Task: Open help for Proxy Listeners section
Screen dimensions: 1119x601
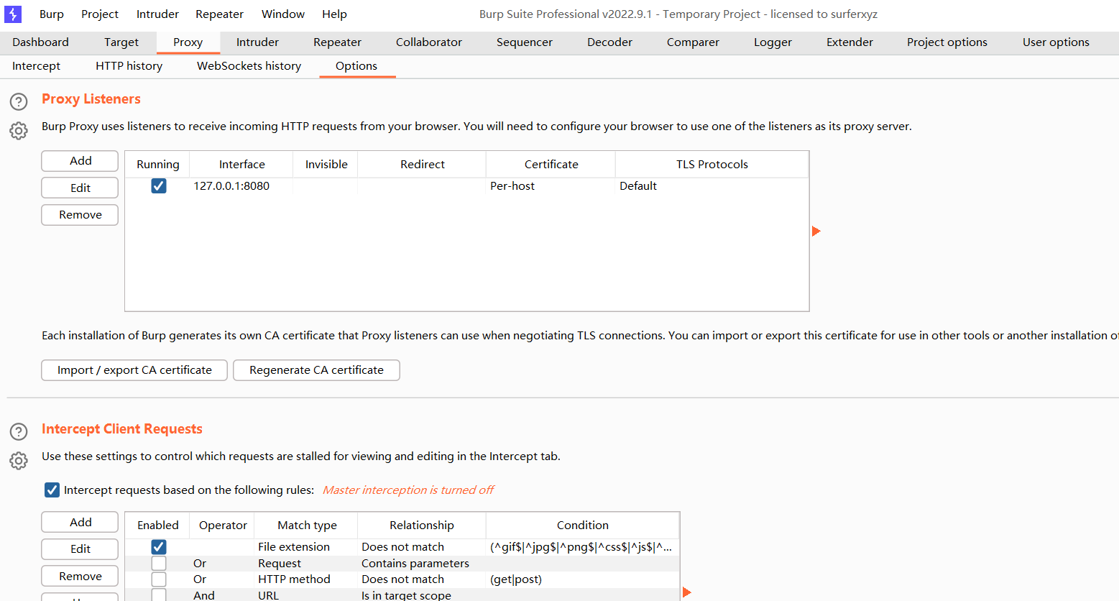Action: pos(19,101)
